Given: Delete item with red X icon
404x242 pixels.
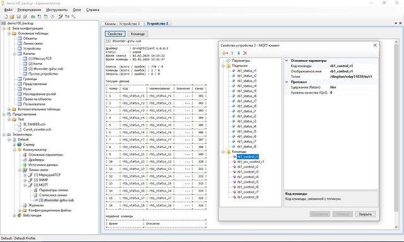Looking at the screenshot, I should pos(245,53).
